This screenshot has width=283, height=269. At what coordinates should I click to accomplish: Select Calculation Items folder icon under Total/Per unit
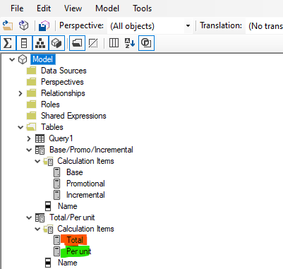click(x=48, y=229)
